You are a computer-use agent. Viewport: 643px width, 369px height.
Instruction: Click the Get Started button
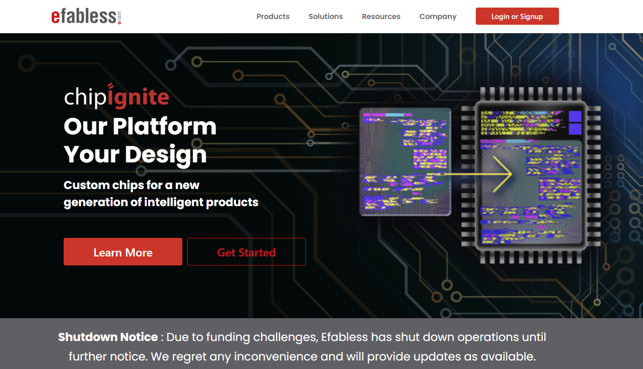246,252
